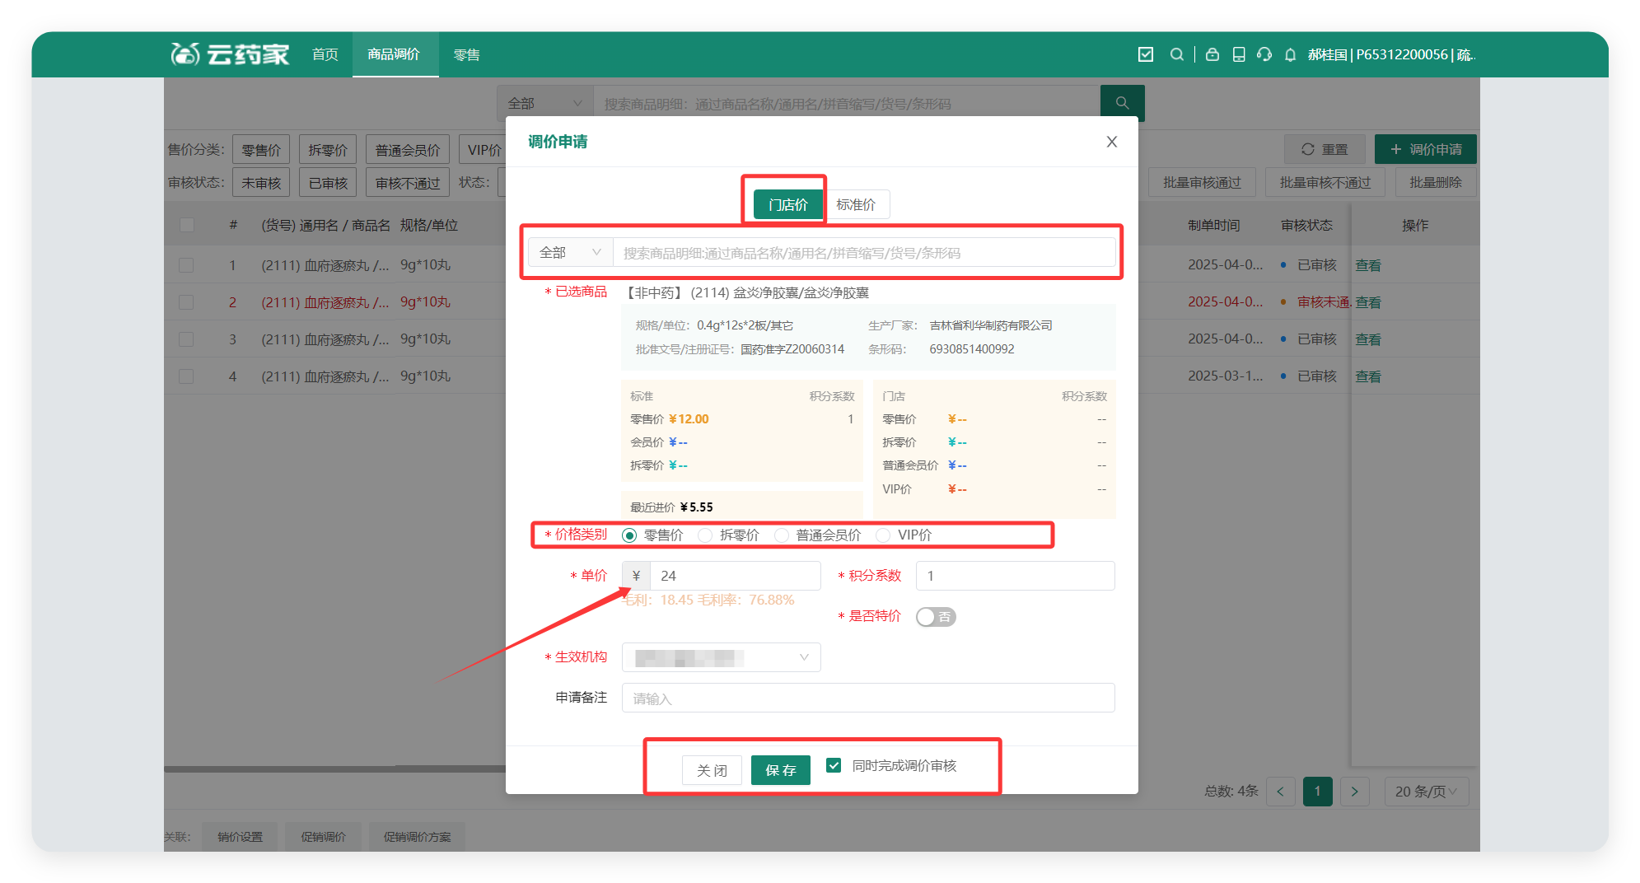
Task: Filter by 零售价 price category
Action: [x=261, y=149]
